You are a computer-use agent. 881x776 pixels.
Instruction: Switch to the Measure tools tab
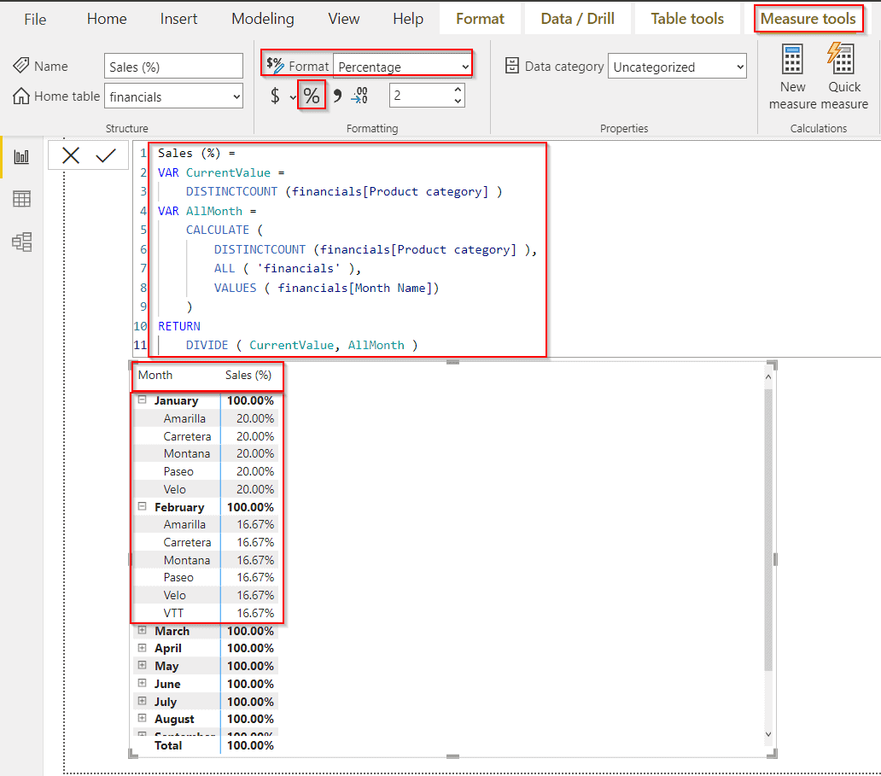pos(808,19)
